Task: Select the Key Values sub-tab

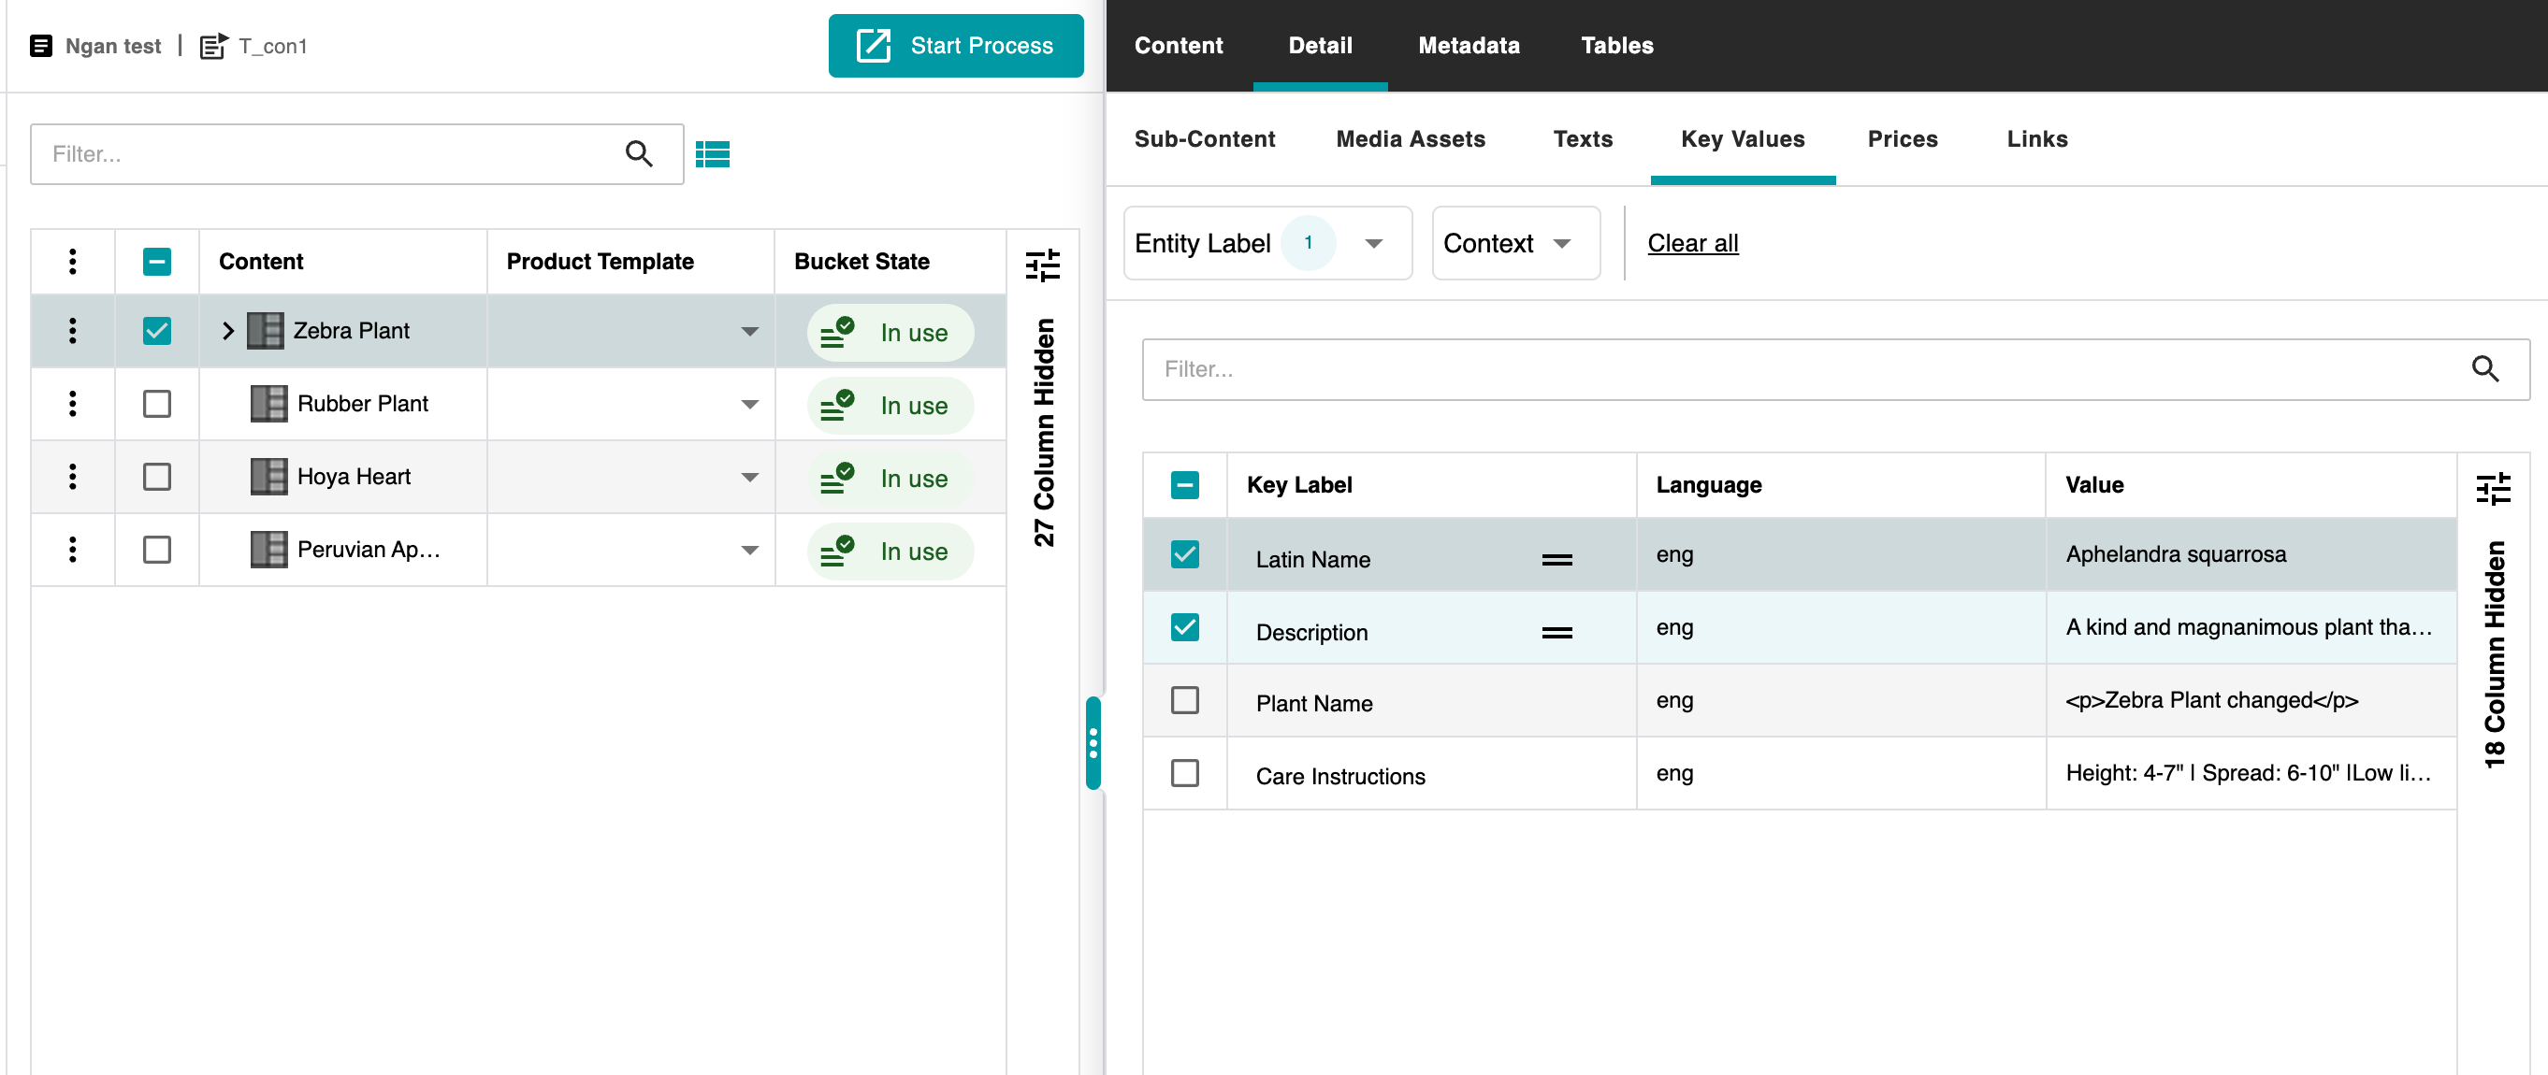Action: point(1743,139)
